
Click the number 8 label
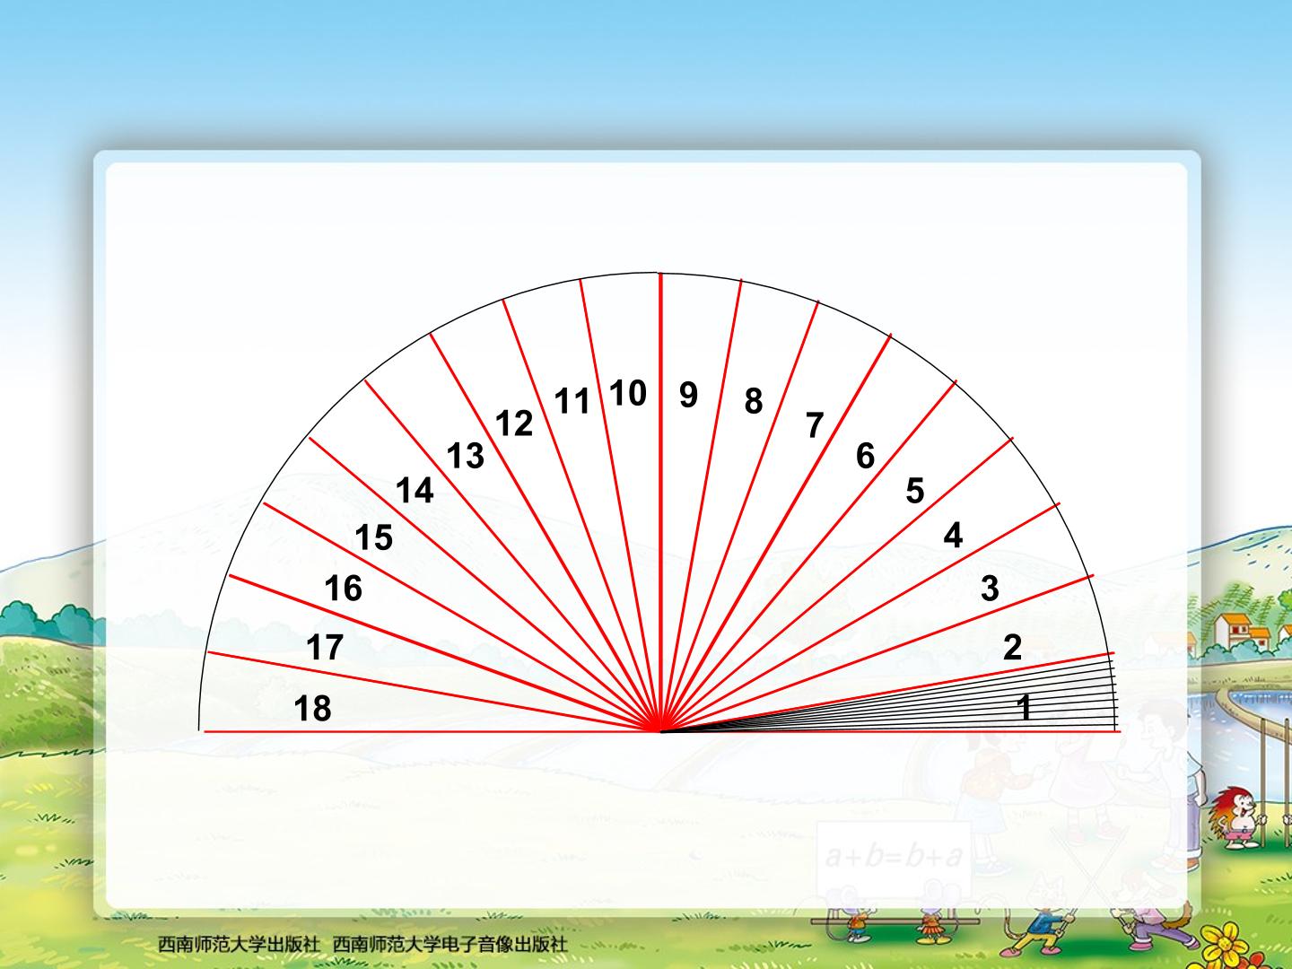754,401
